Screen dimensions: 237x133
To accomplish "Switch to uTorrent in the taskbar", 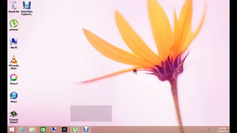I will [75, 130].
